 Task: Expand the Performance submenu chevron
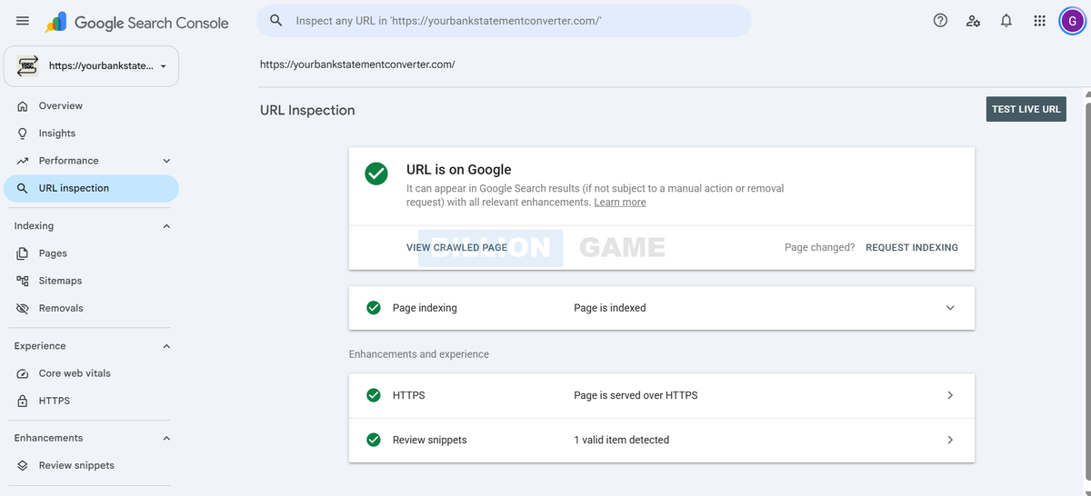pyautogui.click(x=165, y=161)
